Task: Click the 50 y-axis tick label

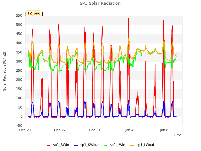Action: click(x=20, y=107)
